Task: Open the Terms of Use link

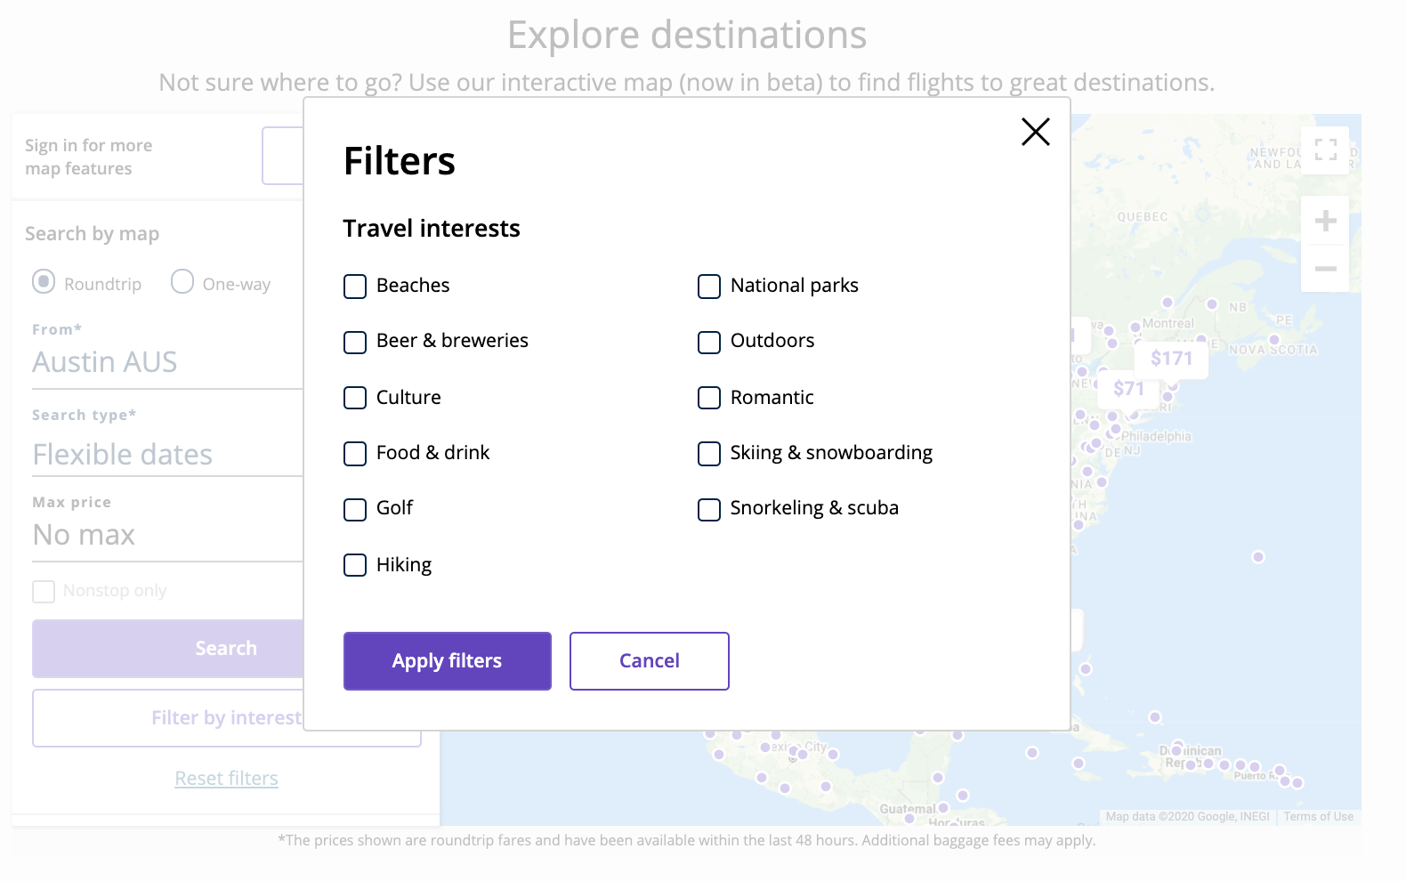Action: pyautogui.click(x=1318, y=817)
